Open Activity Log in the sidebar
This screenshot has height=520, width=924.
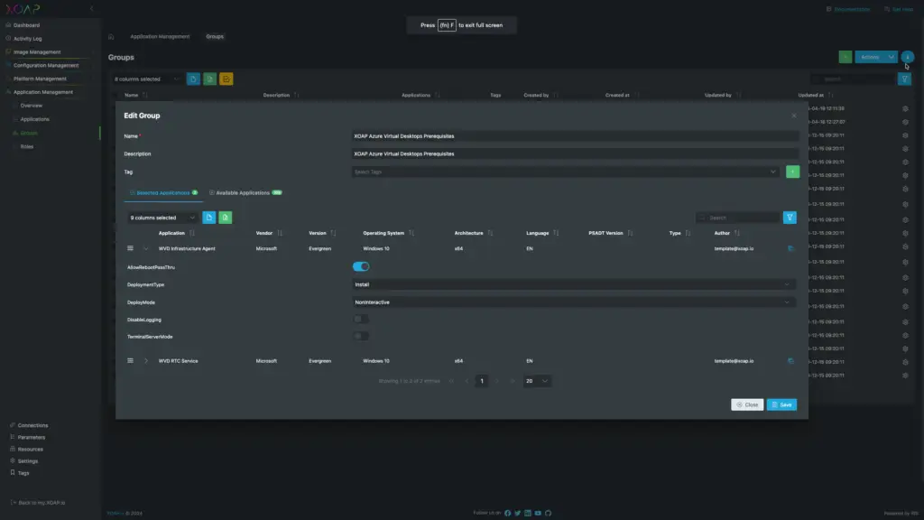pos(27,38)
